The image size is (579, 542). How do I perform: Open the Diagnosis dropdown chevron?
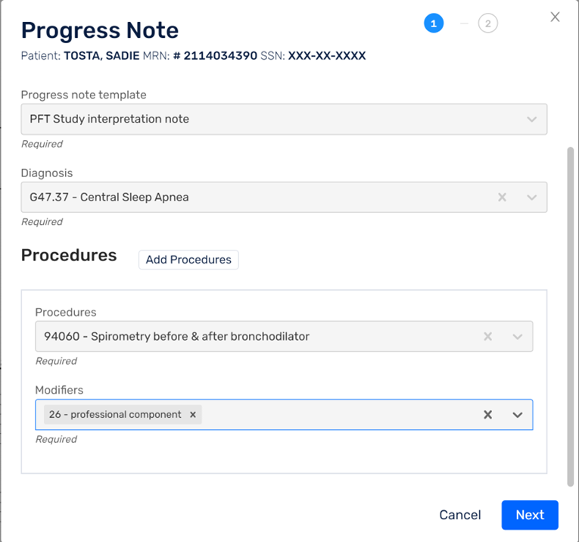[531, 197]
